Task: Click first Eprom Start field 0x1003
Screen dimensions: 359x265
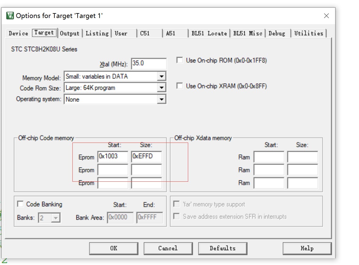Action: tap(113, 157)
